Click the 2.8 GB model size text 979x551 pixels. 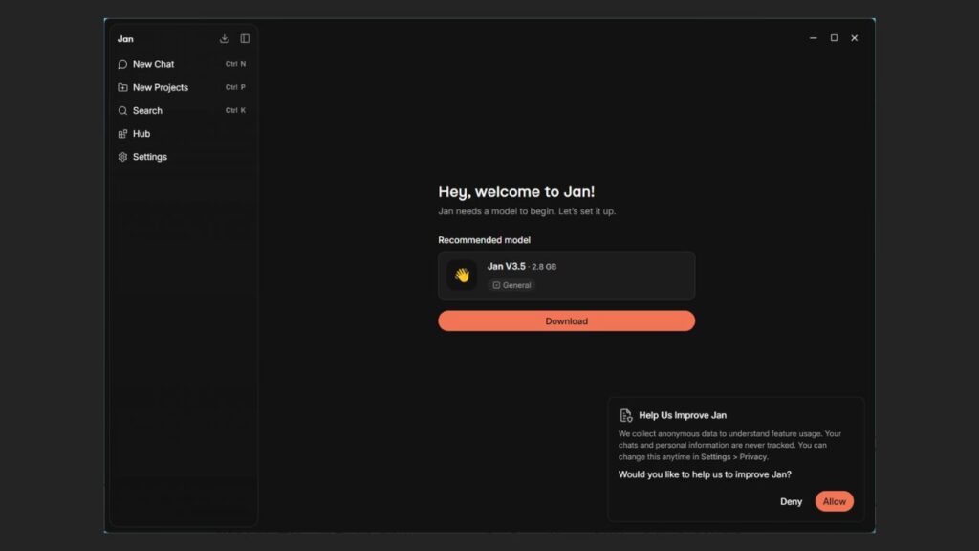point(544,267)
